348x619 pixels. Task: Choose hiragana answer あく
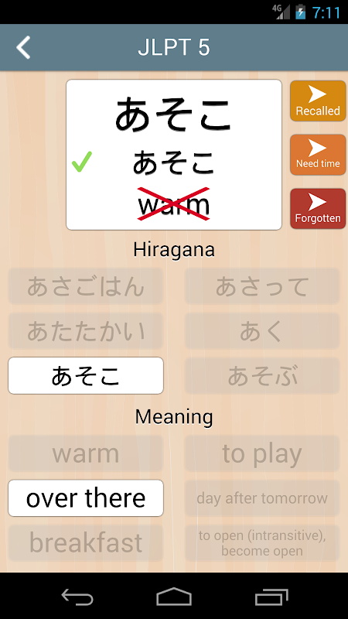click(x=262, y=331)
